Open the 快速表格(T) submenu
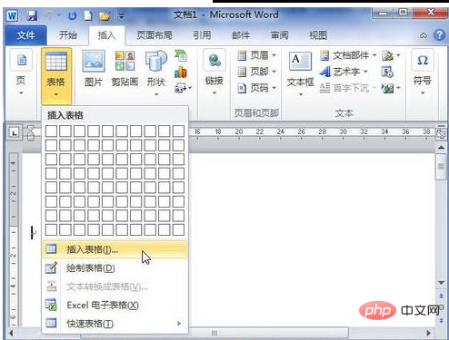Screen dimensions: 449x340 click(115, 324)
